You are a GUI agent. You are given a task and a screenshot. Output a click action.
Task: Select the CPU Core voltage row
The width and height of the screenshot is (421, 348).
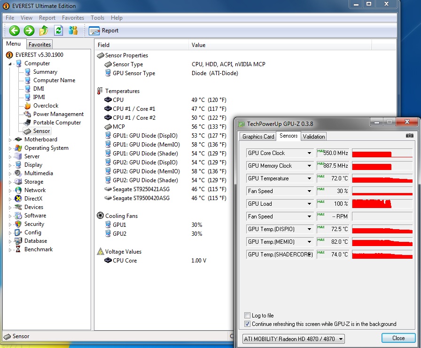pyautogui.click(x=155, y=261)
